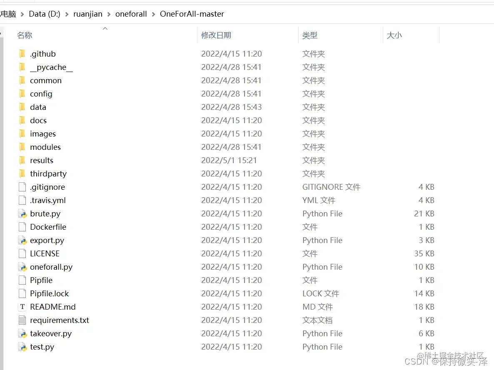The image size is (494, 370).
Task: Navigate to ruanjian breadcrumb folder
Action: tap(88, 14)
